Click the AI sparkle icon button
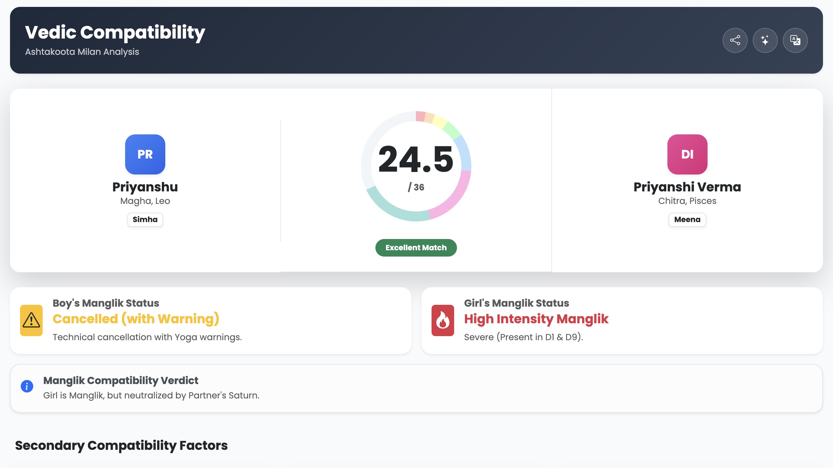 tap(765, 40)
